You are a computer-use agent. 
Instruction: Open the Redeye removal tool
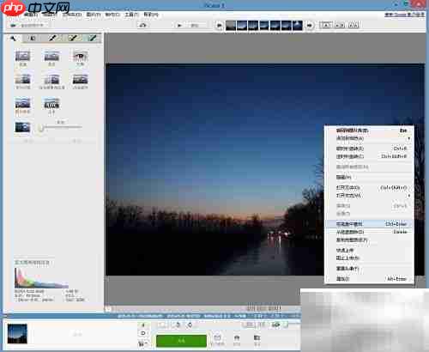coord(80,56)
